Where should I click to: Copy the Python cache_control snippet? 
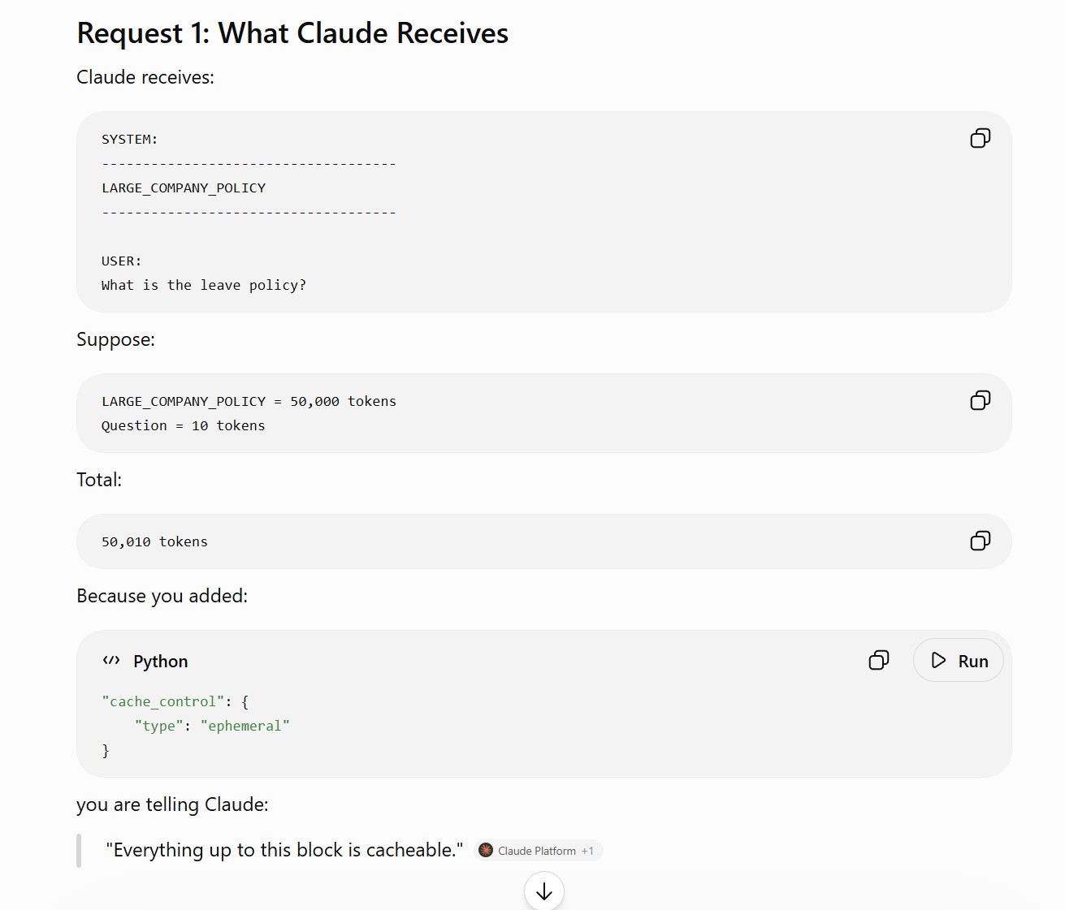(878, 660)
